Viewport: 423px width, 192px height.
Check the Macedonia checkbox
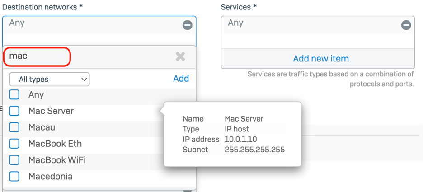(x=14, y=176)
